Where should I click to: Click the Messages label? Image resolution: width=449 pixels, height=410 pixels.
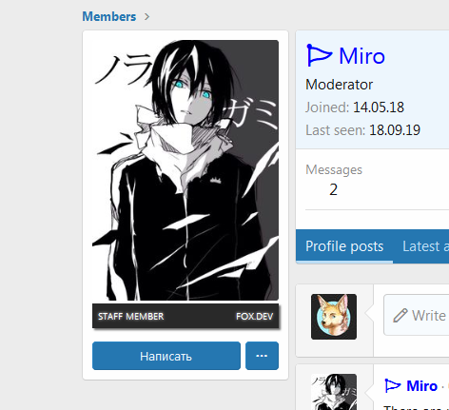pyautogui.click(x=334, y=169)
